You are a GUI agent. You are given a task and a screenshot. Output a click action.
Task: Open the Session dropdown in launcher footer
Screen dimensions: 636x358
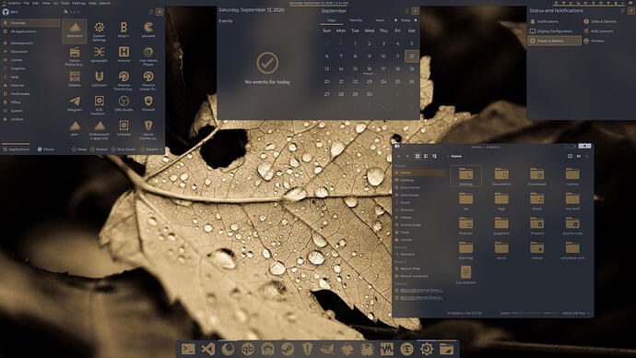(x=152, y=149)
